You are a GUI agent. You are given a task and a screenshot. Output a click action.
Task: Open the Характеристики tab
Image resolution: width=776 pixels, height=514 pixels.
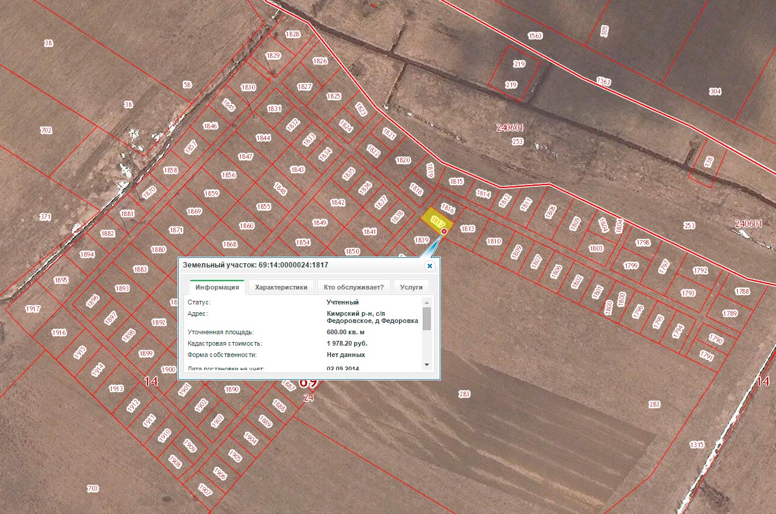point(281,287)
